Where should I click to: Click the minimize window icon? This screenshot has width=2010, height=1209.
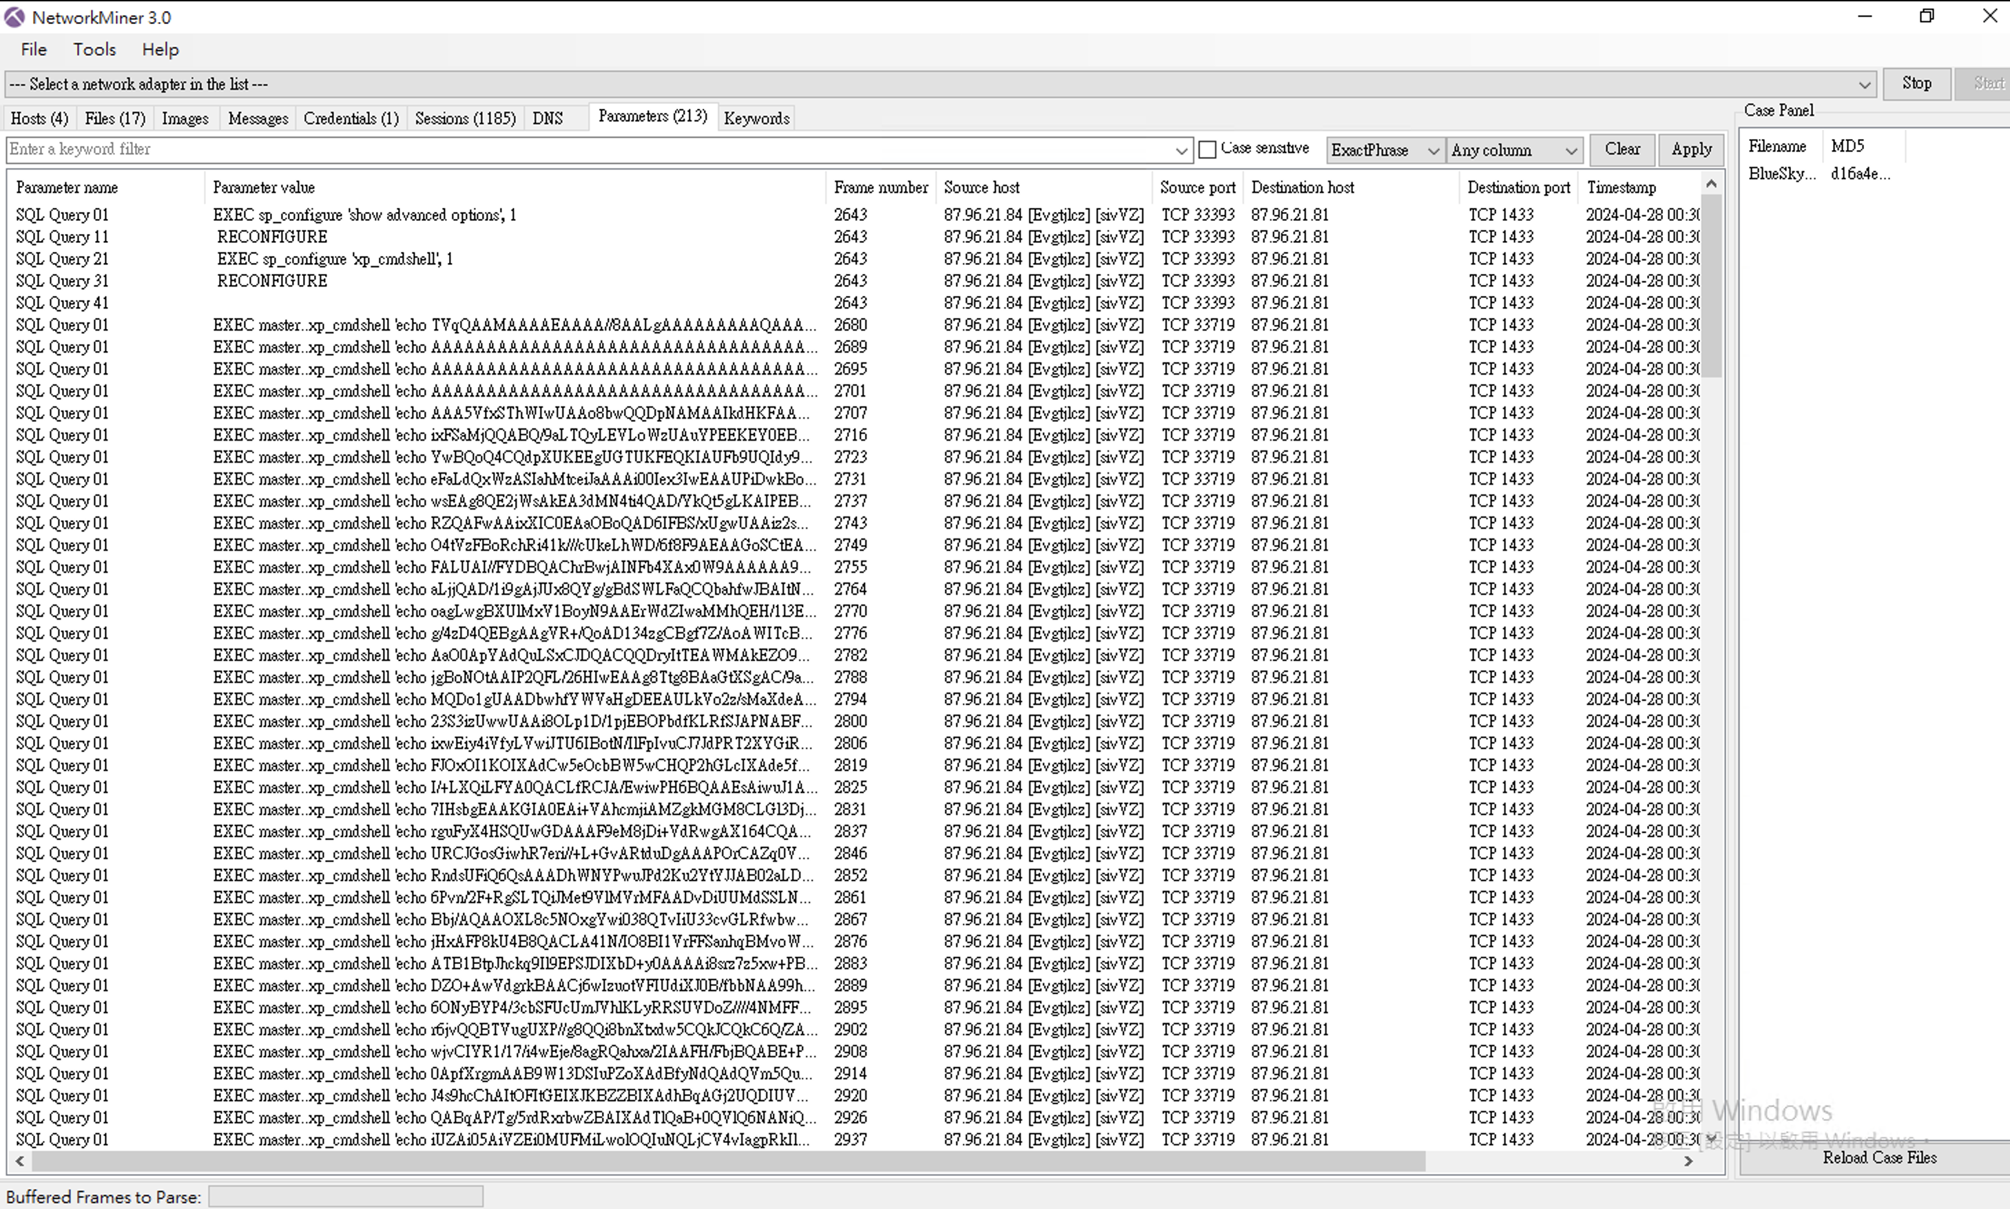(x=1865, y=17)
